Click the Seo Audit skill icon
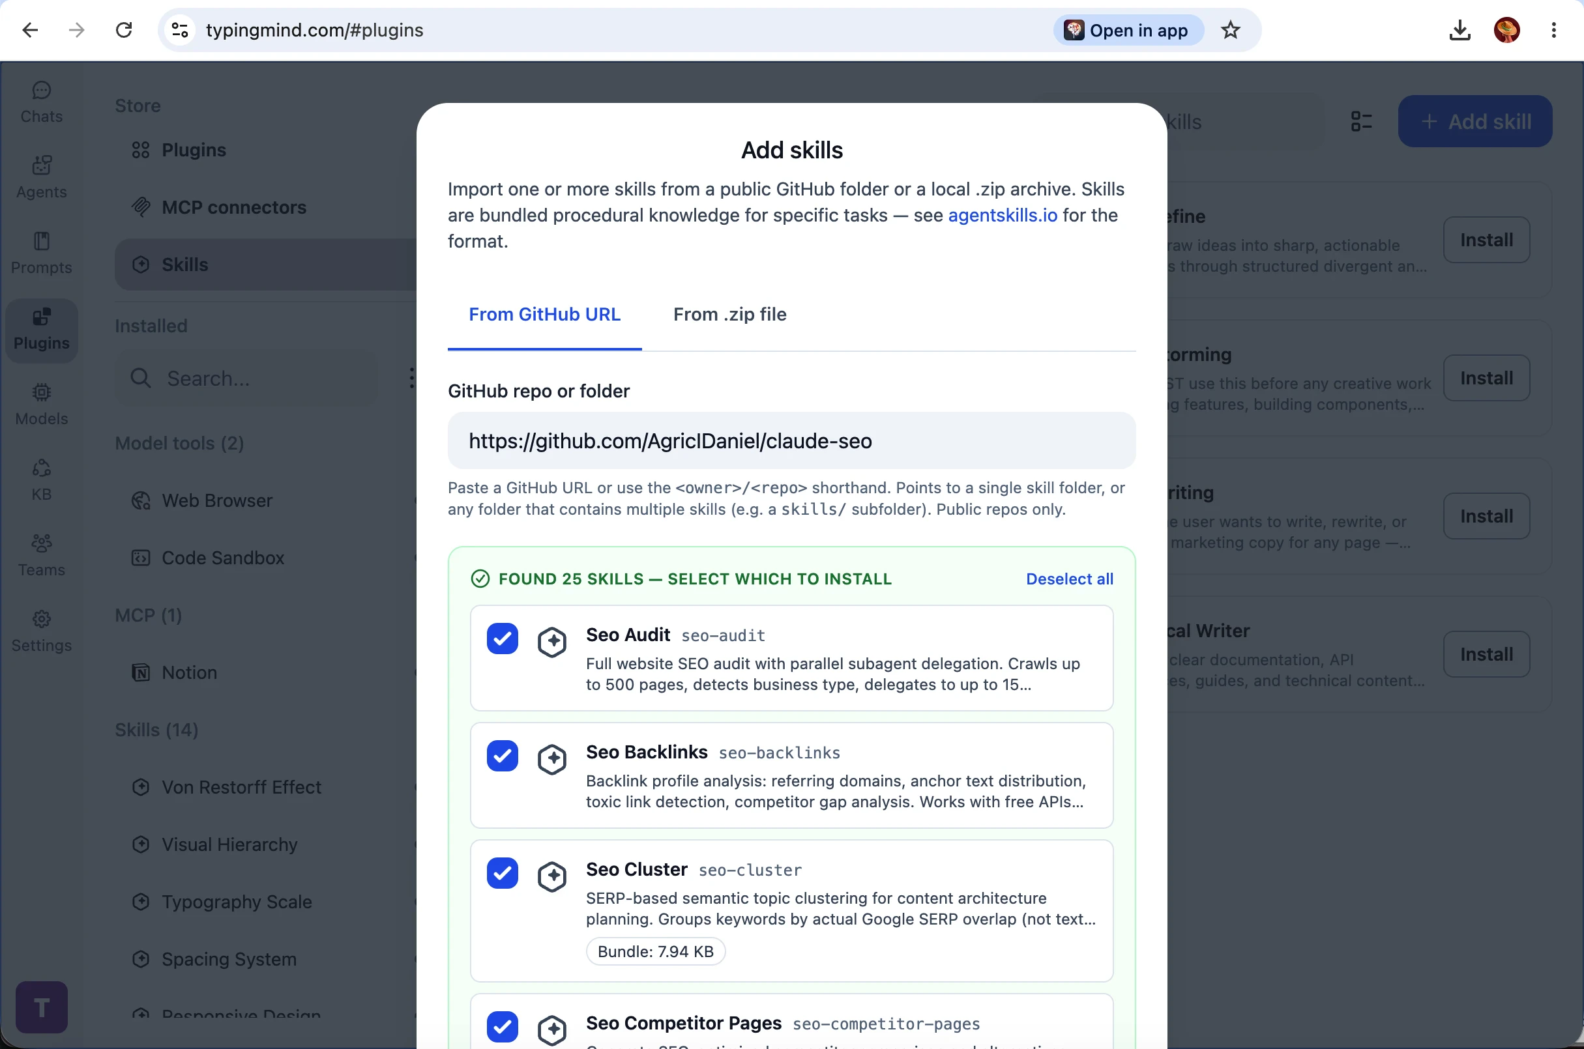The height and width of the screenshot is (1049, 1584). click(x=552, y=642)
